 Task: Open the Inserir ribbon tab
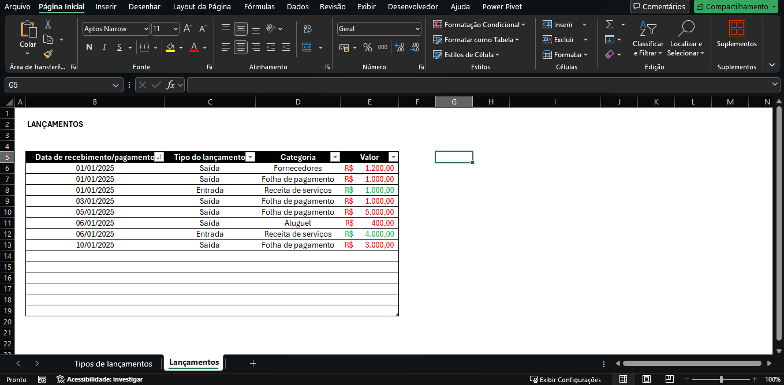(106, 7)
